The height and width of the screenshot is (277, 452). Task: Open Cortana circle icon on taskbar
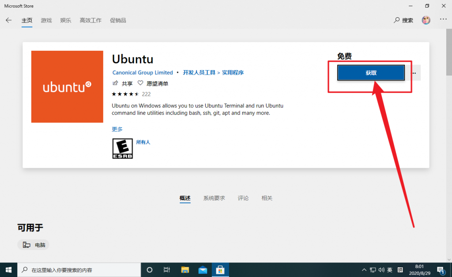click(x=149, y=270)
